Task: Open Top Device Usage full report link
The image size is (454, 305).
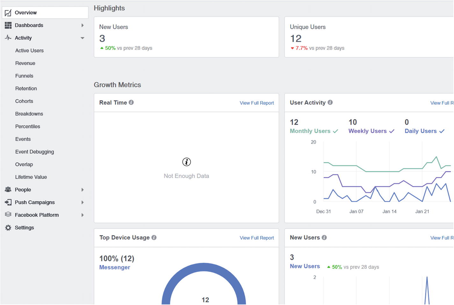Action: point(256,238)
